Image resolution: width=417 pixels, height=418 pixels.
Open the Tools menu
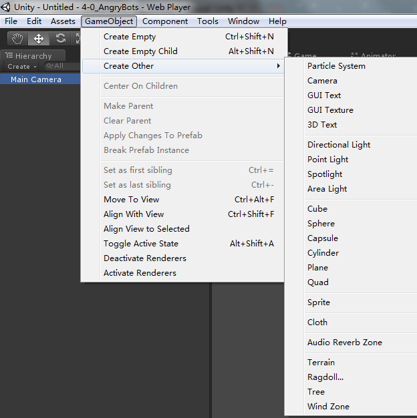click(208, 21)
